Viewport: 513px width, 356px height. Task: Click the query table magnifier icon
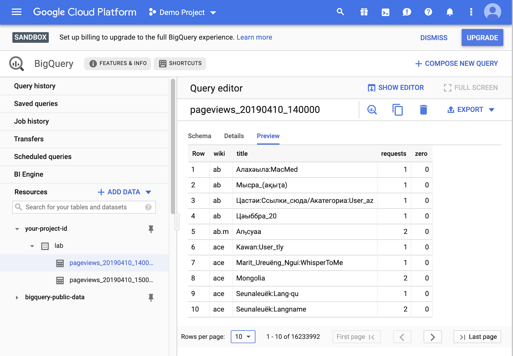tap(372, 110)
